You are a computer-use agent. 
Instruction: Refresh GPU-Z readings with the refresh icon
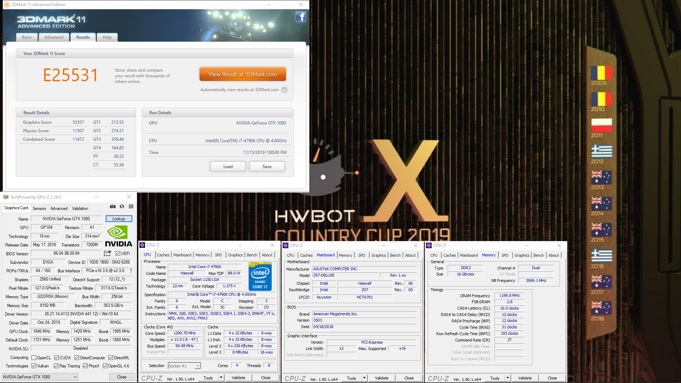(122, 206)
